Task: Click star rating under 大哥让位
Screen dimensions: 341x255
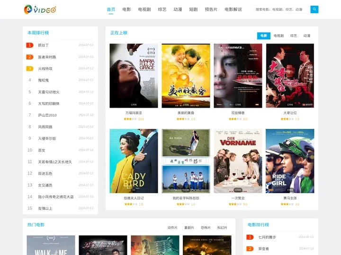Action: (x=287, y=119)
